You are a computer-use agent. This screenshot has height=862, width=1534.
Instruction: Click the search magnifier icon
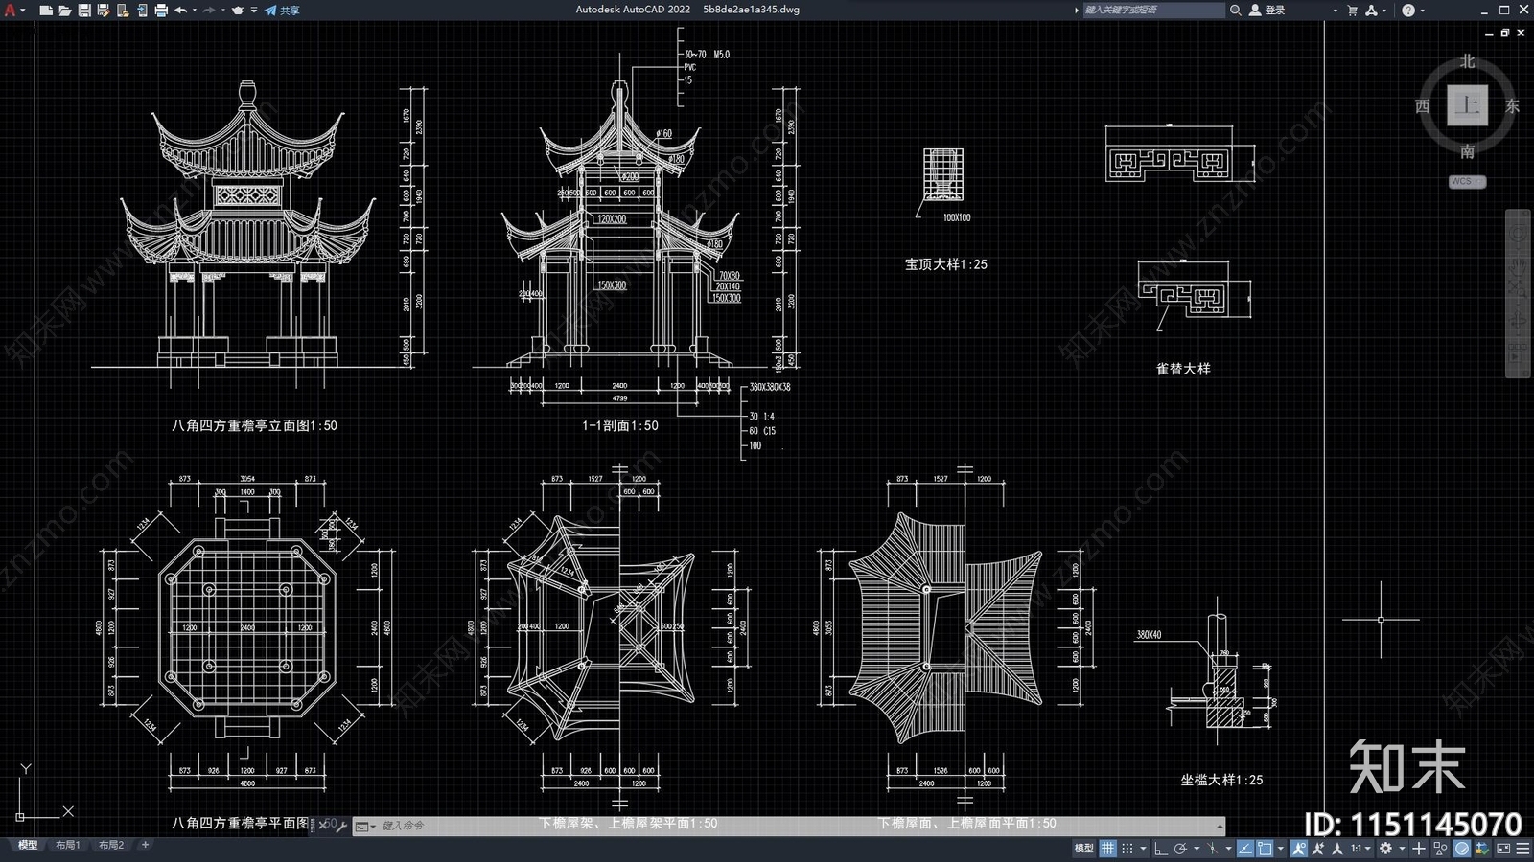click(1236, 10)
